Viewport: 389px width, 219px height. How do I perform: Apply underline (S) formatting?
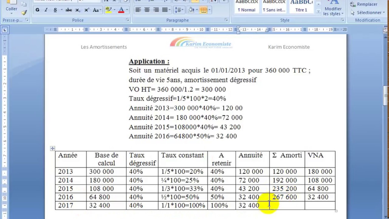tap(55, 10)
